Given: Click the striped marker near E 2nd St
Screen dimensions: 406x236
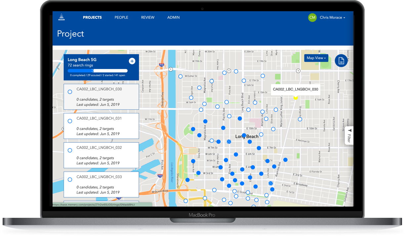Looking at the screenshot, I should (271, 183).
